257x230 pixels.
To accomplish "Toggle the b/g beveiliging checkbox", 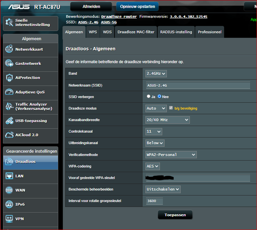I will (171, 108).
